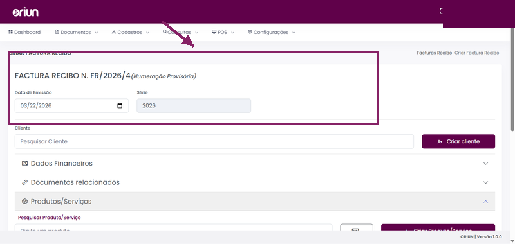The height and width of the screenshot is (244, 515).
Task: Click the Oriun logo
Action: (26, 12)
